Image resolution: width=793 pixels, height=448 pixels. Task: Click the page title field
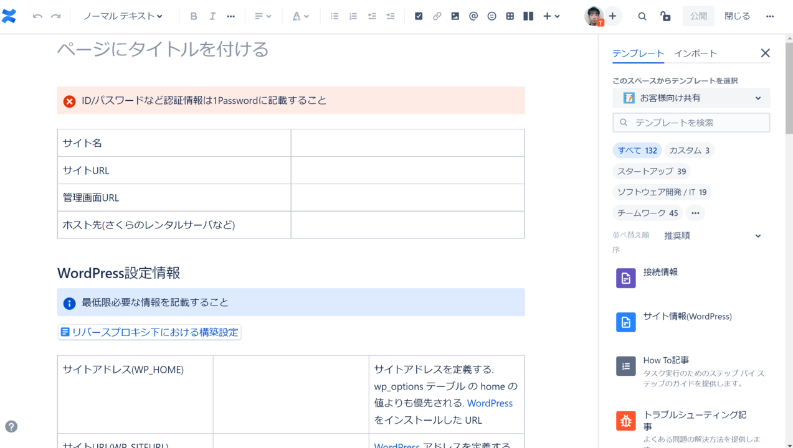(x=291, y=49)
